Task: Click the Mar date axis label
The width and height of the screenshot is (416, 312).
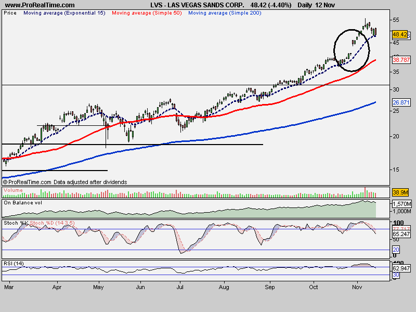Action: (9, 288)
